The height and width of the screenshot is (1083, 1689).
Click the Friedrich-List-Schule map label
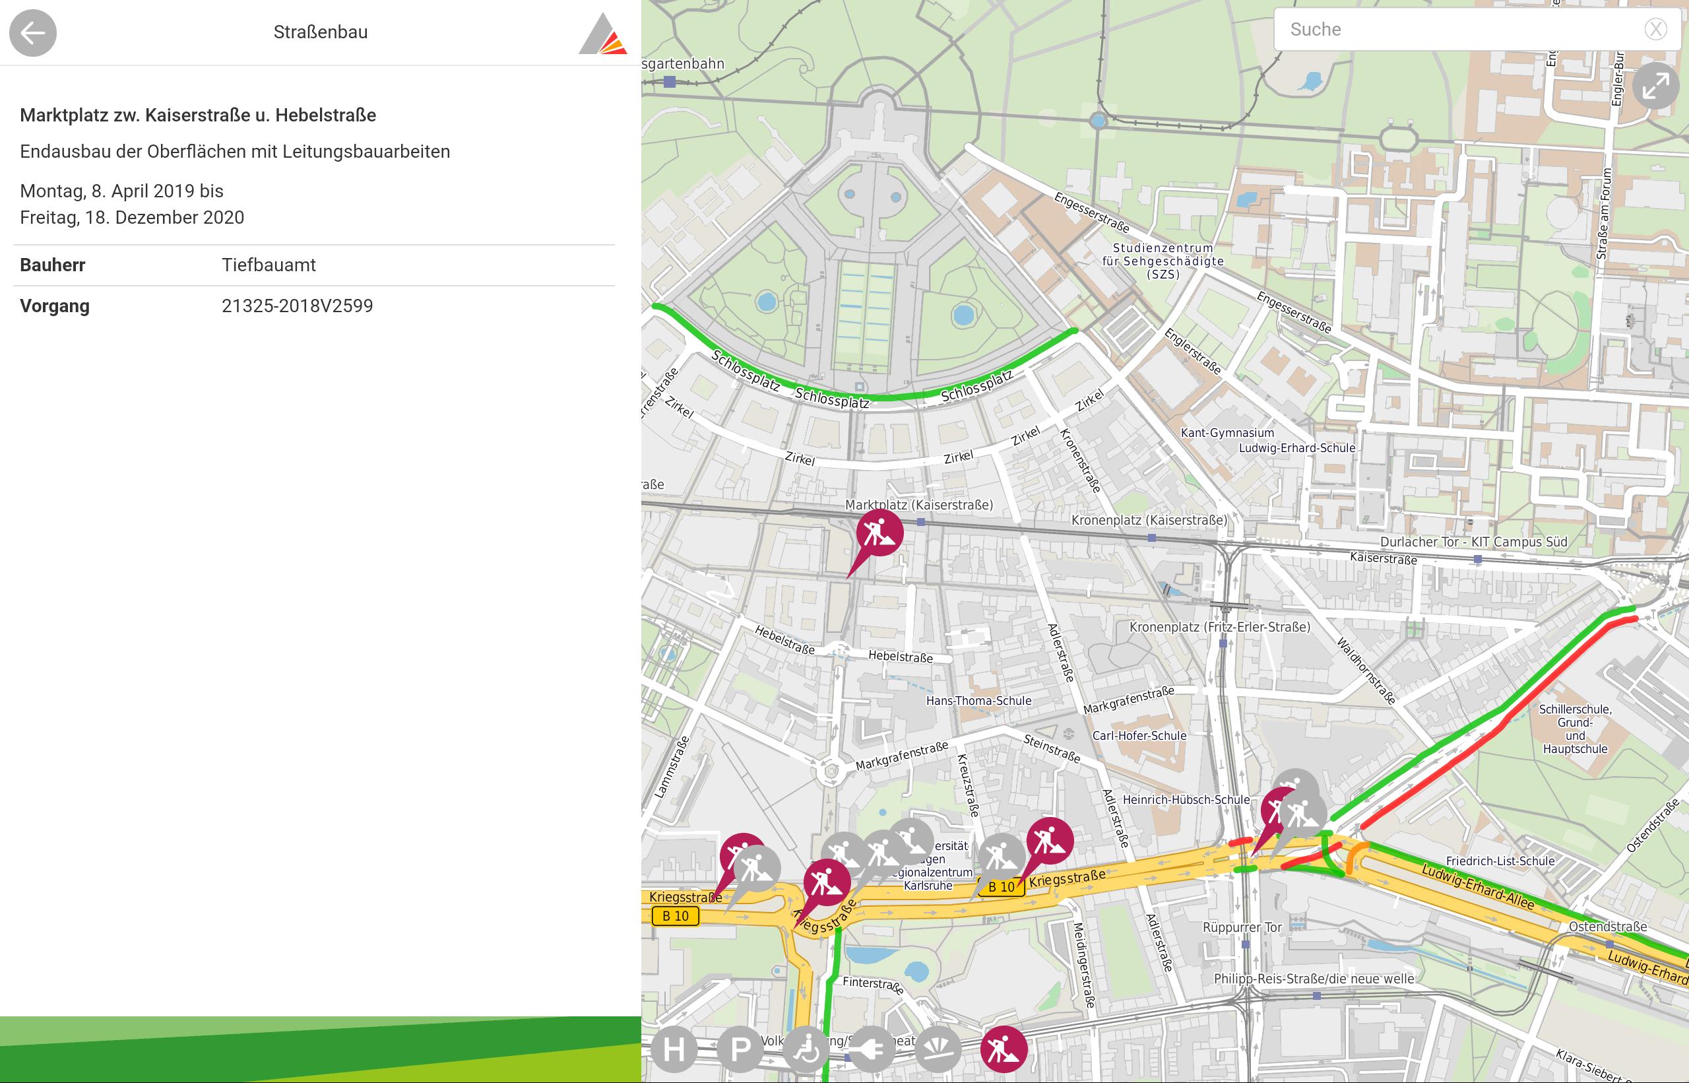[x=1500, y=861]
